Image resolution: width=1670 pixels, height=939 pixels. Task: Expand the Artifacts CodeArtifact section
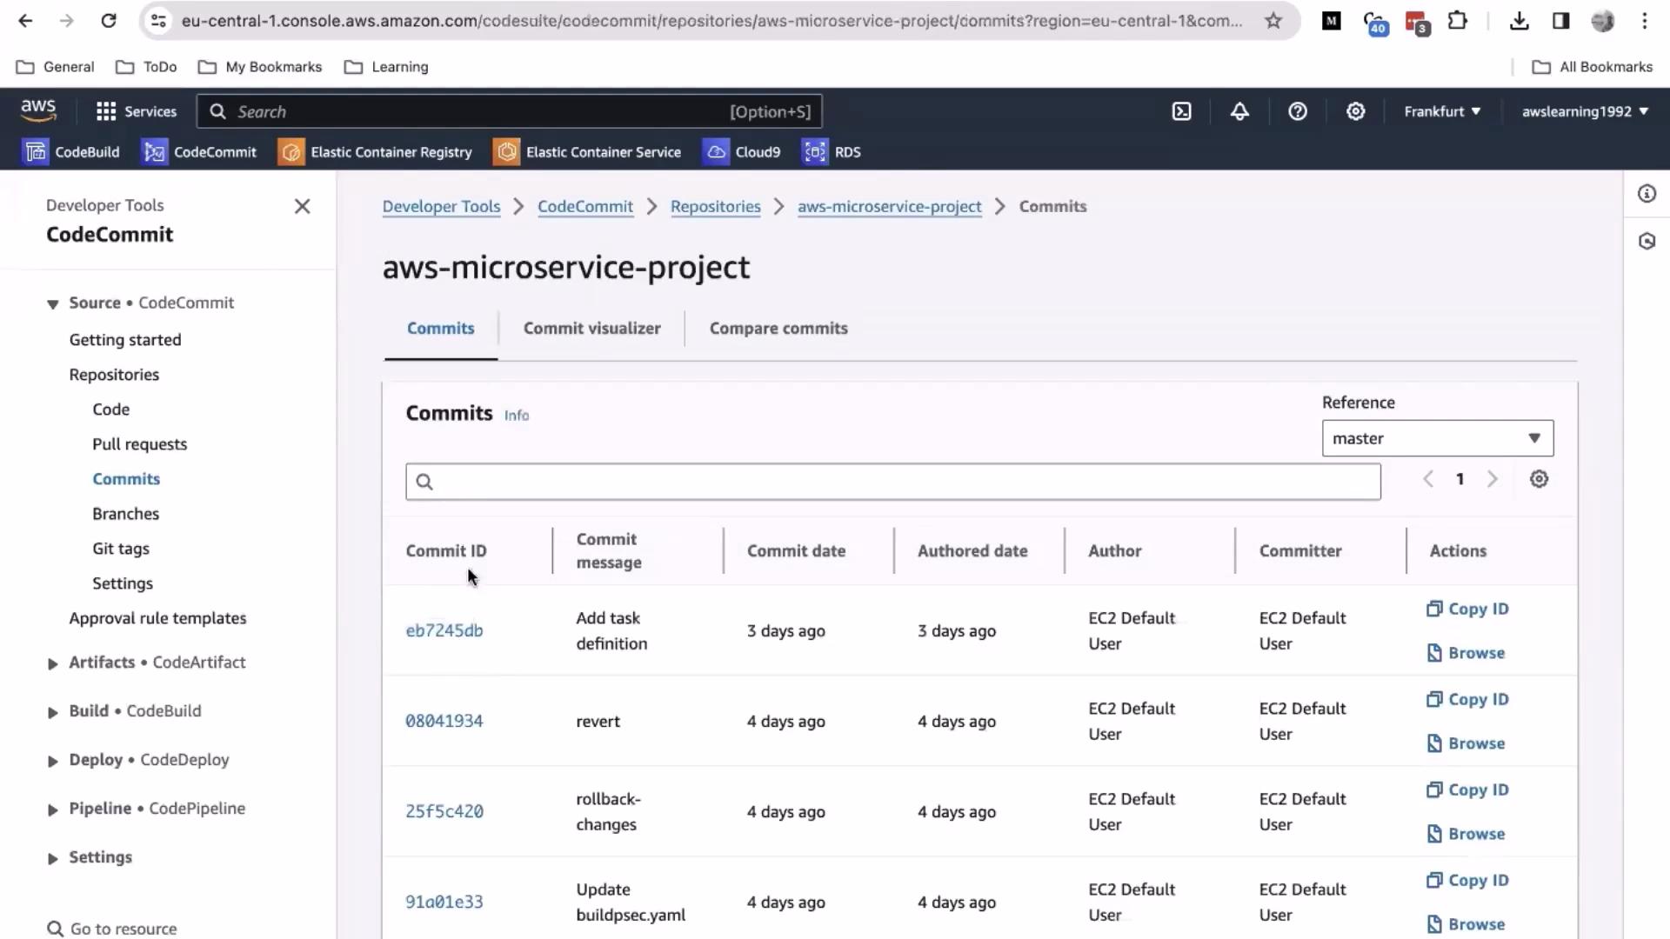[x=52, y=663]
